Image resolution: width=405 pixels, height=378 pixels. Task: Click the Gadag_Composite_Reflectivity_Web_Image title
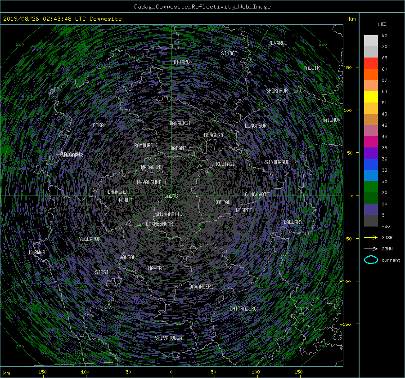pos(202,7)
